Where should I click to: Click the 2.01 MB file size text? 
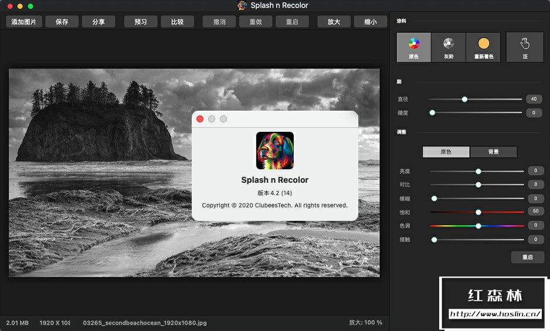[17, 323]
